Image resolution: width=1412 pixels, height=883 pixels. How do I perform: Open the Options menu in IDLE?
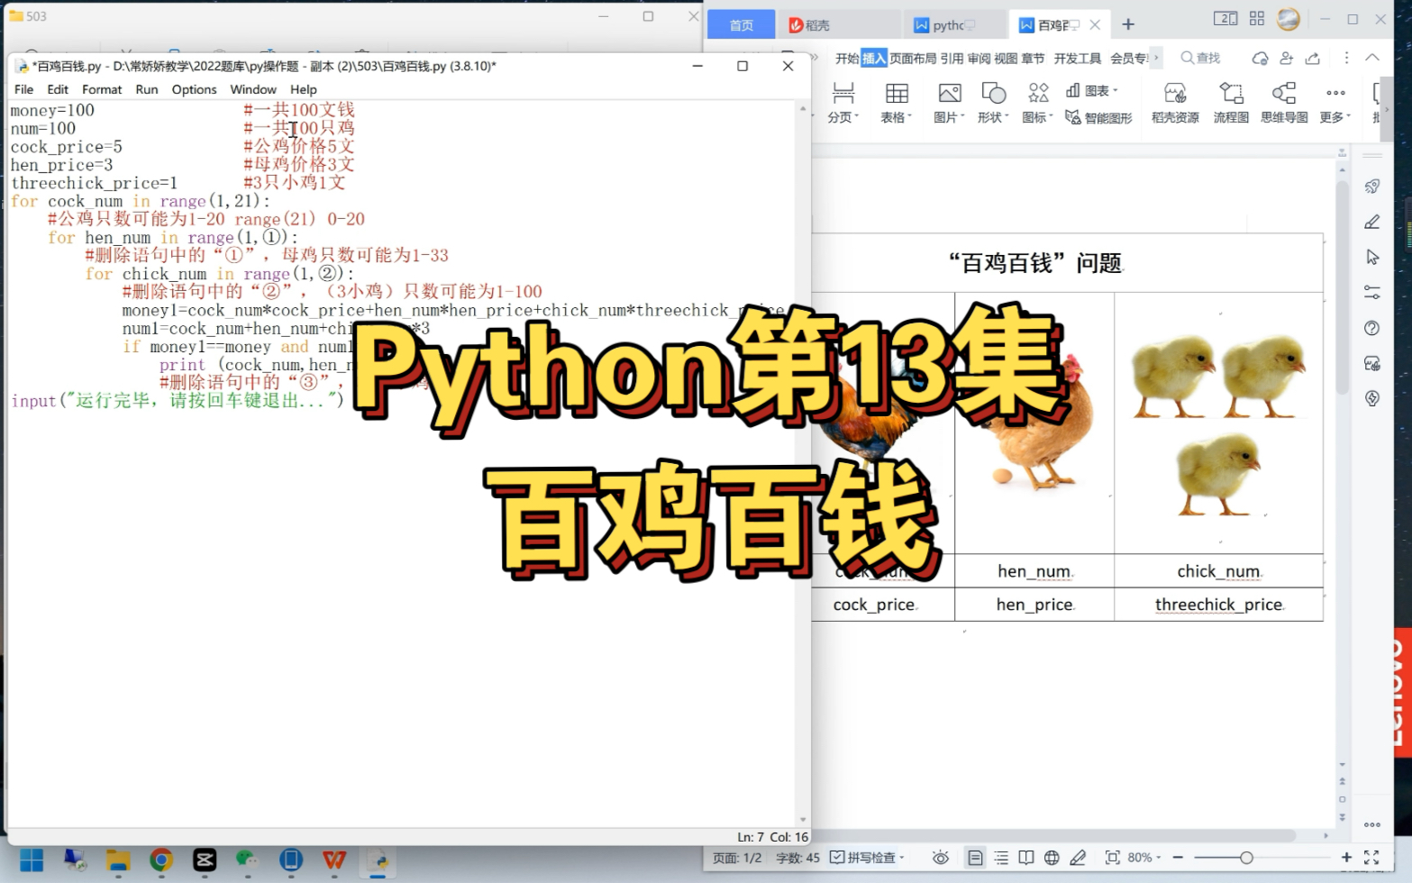pyautogui.click(x=195, y=89)
